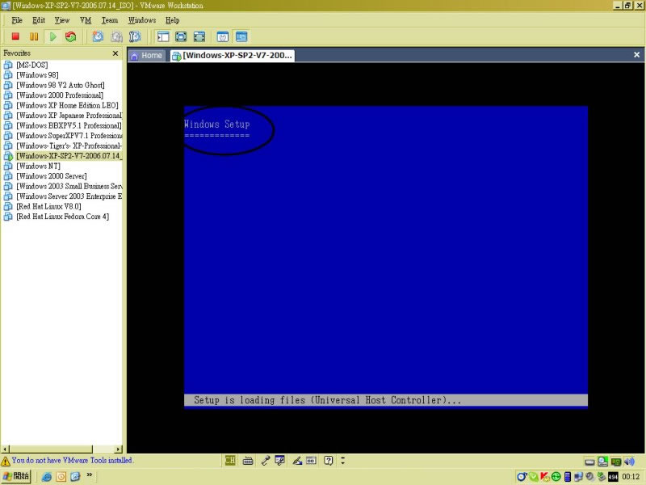Select [Windows XP Japanese Professional] entry
The image size is (646, 485).
point(63,116)
